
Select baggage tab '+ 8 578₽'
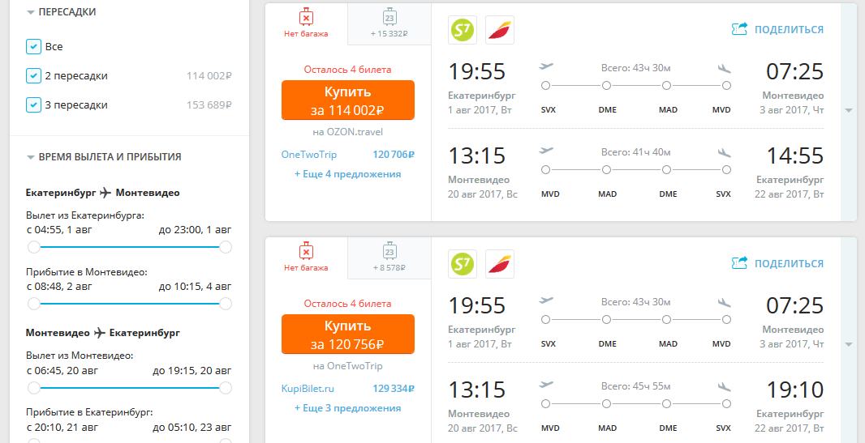389,258
